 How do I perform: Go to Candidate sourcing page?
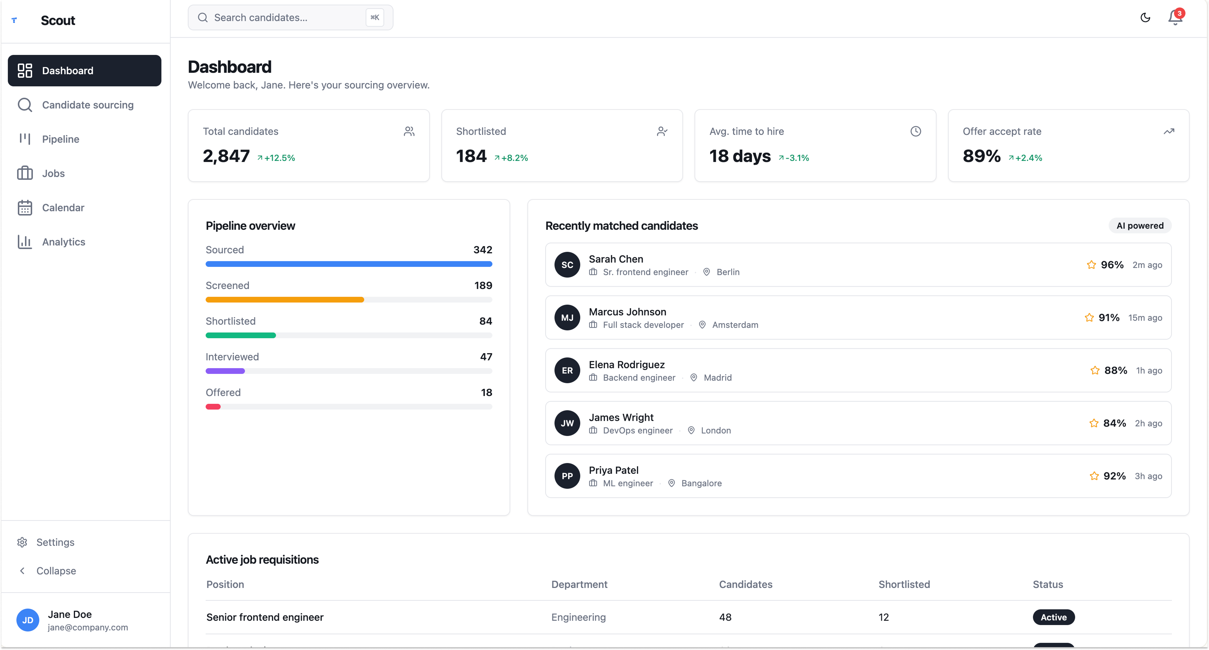tap(87, 105)
